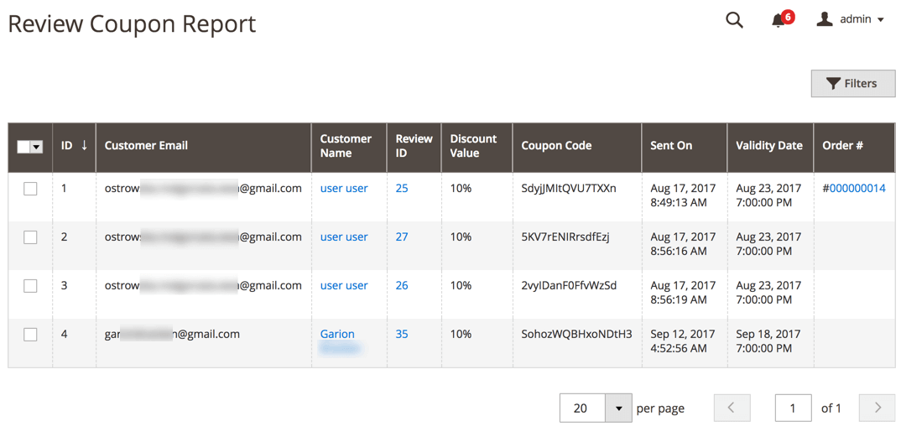Screen dimensions: 901x437
Task: Sort by the ID column header
Action: (x=74, y=146)
